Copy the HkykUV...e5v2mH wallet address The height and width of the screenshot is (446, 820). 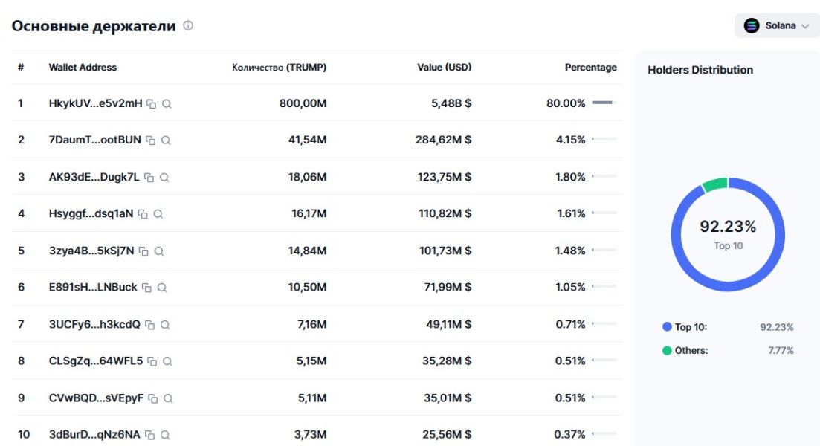point(151,104)
